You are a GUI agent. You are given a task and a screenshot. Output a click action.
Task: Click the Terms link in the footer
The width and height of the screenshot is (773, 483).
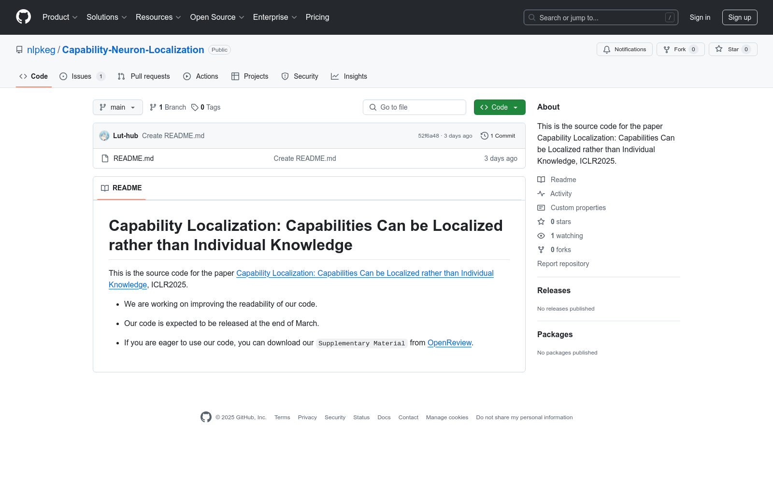(282, 417)
